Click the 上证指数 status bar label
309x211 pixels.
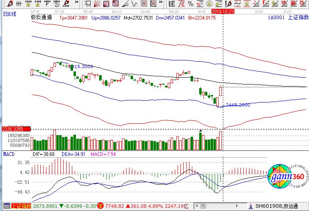coord(21,207)
